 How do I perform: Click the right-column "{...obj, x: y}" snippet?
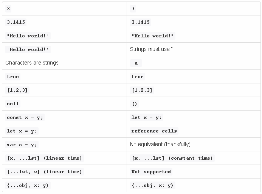[x=152, y=185]
